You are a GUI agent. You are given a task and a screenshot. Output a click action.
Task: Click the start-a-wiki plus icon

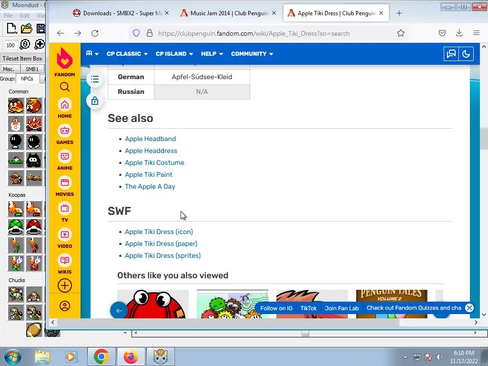click(65, 286)
